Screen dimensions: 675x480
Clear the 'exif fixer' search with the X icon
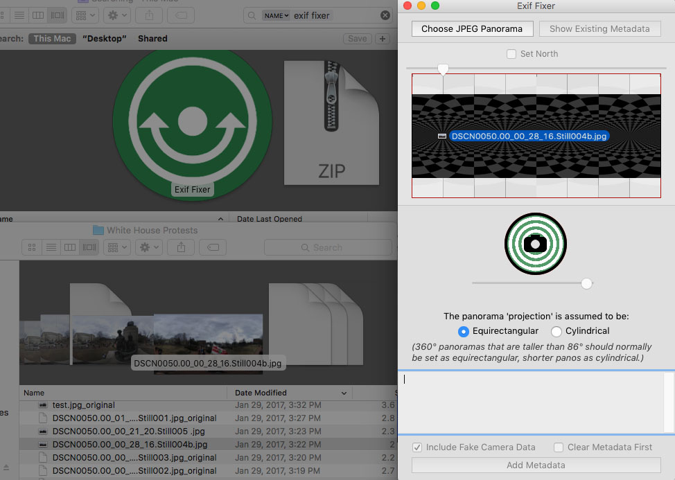click(385, 15)
